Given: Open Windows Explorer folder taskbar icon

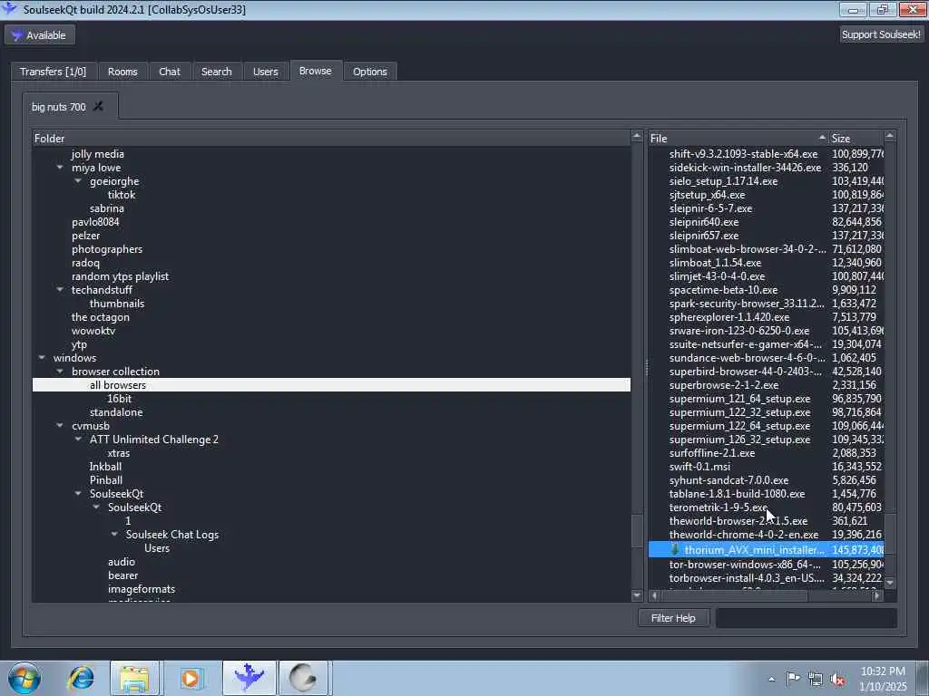Looking at the screenshot, I should click(x=134, y=678).
